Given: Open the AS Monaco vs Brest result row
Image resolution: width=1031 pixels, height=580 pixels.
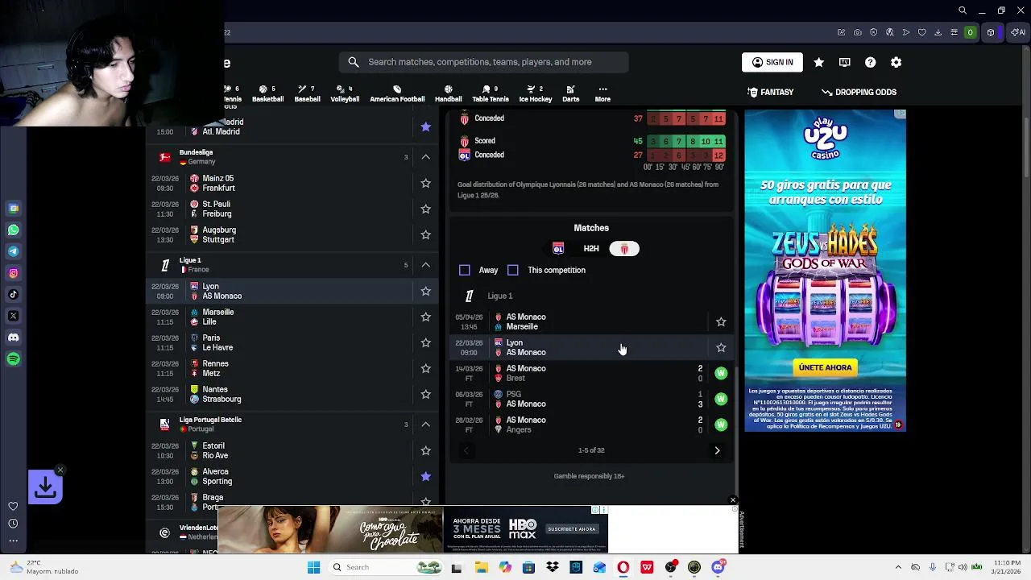Looking at the screenshot, I should tap(591, 373).
